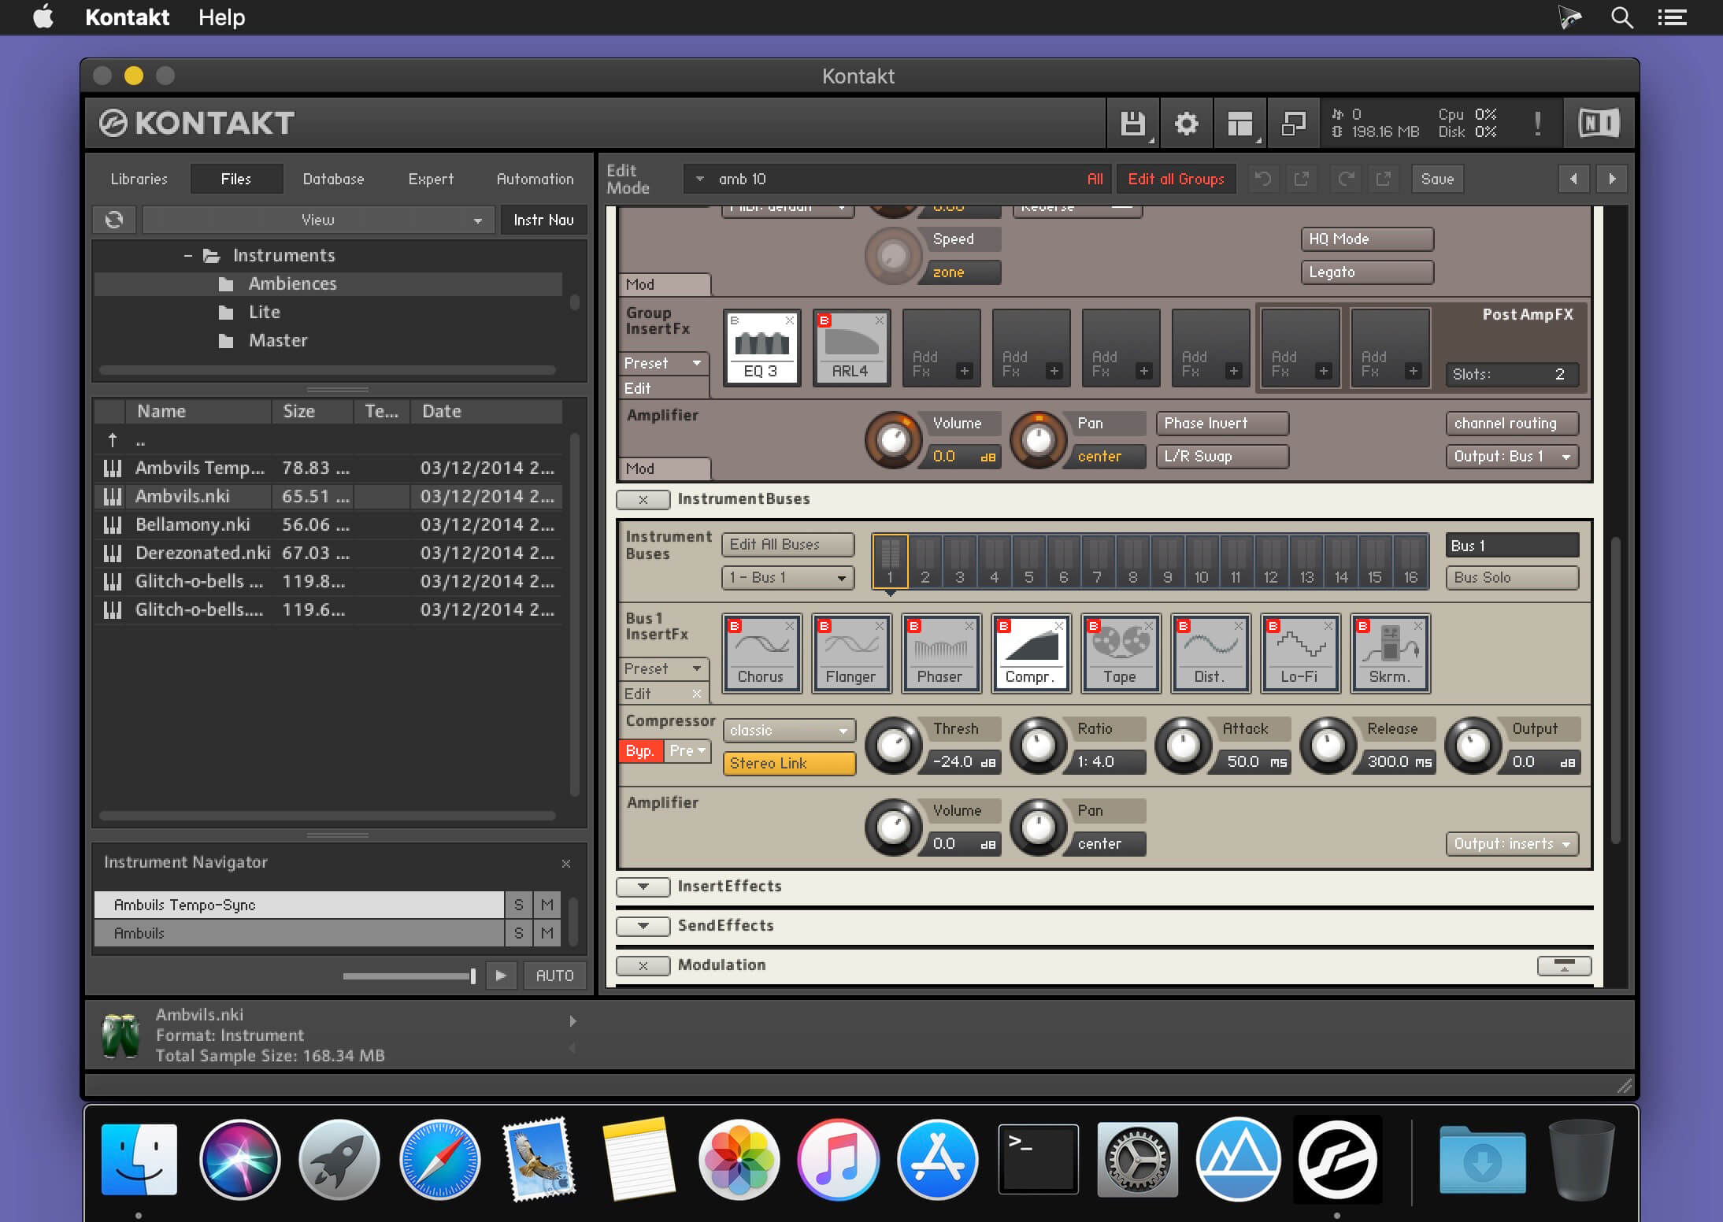Collapse the Instruments folder tree
The image size is (1723, 1222).
(187, 256)
